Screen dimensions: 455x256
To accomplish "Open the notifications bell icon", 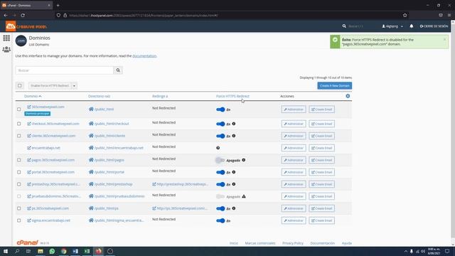I will [x=412, y=26].
